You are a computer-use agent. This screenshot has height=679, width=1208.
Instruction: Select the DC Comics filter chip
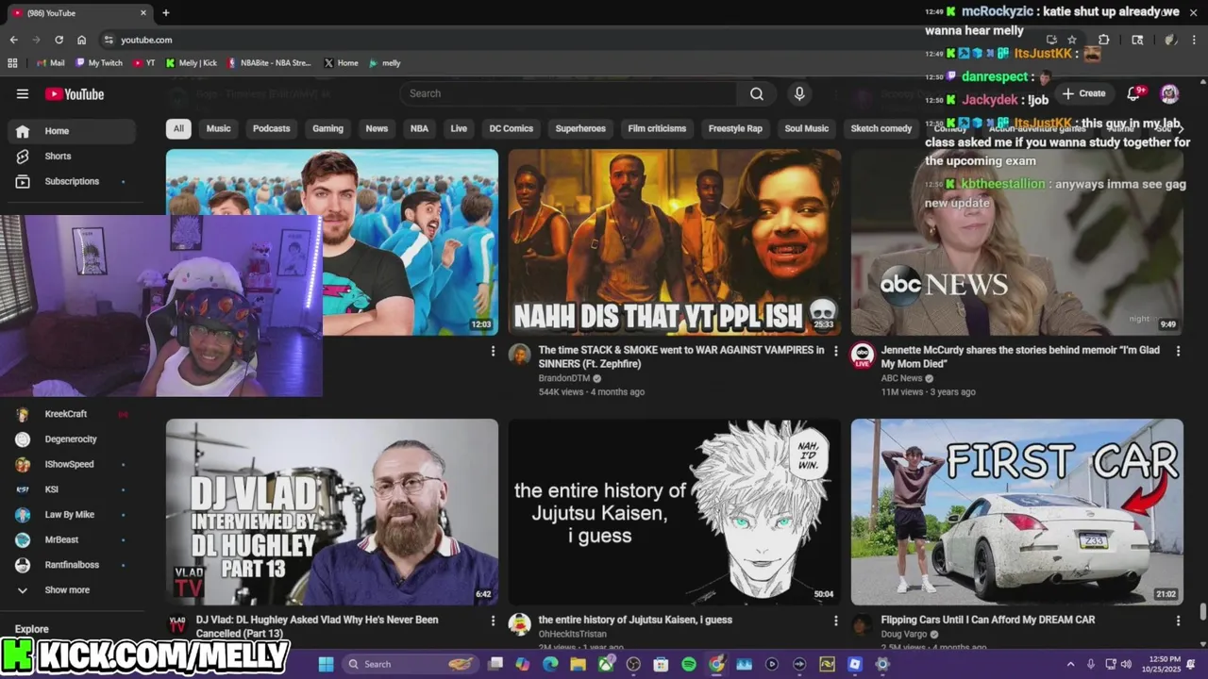pyautogui.click(x=512, y=128)
